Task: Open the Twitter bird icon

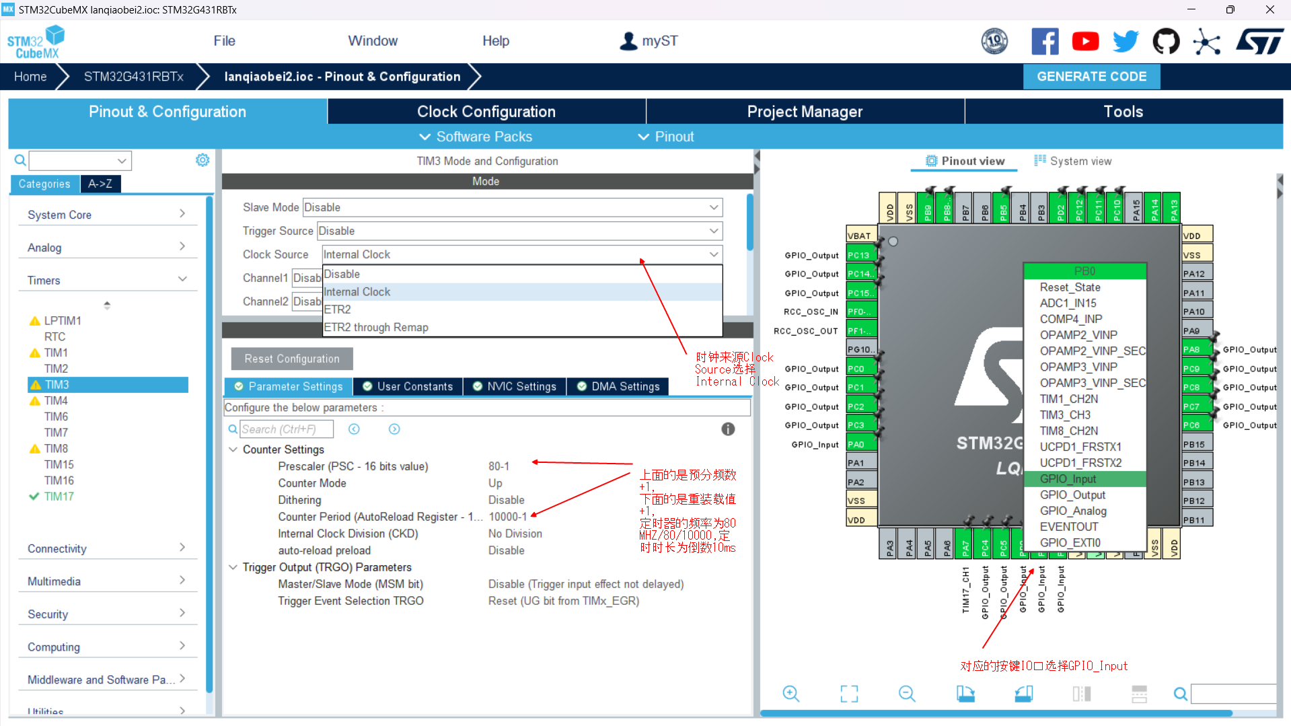Action: (x=1126, y=42)
